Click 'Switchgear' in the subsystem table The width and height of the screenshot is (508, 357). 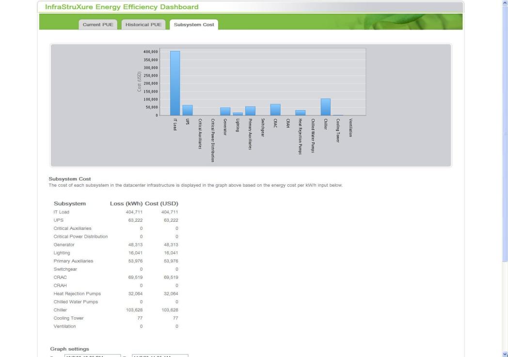(x=65, y=269)
